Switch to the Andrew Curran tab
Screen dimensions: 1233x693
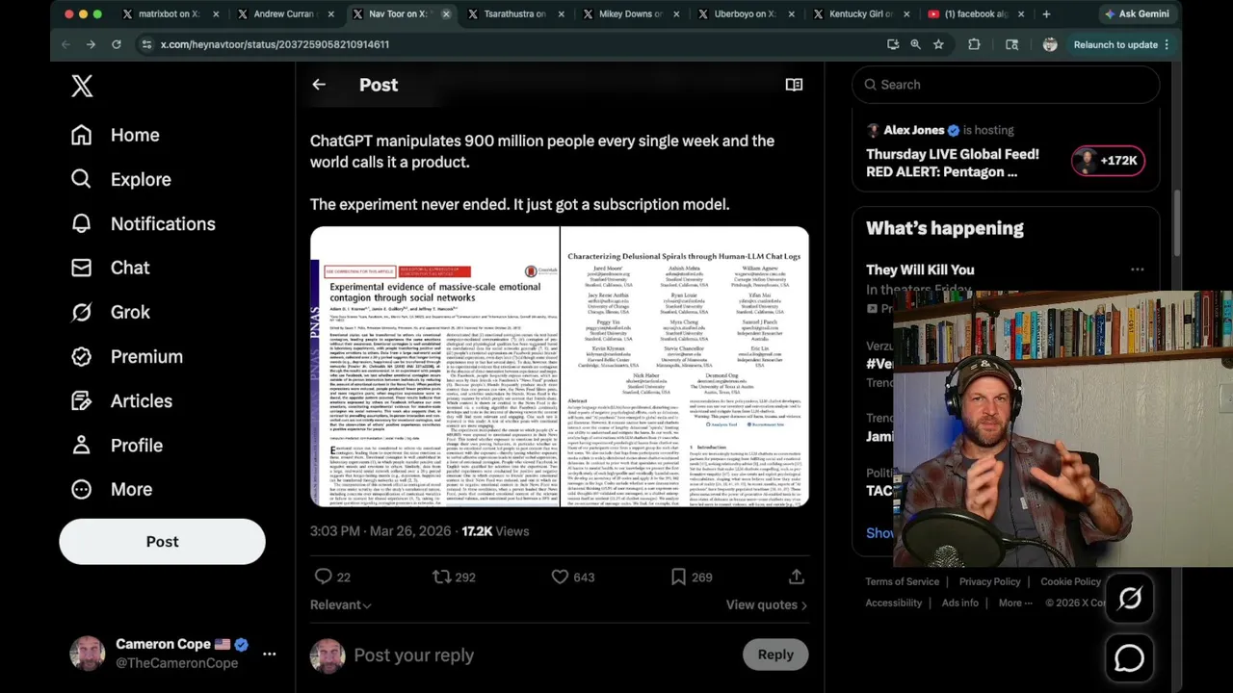tap(285, 14)
